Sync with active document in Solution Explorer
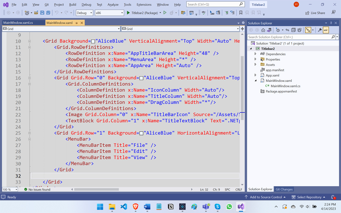 click(287, 30)
